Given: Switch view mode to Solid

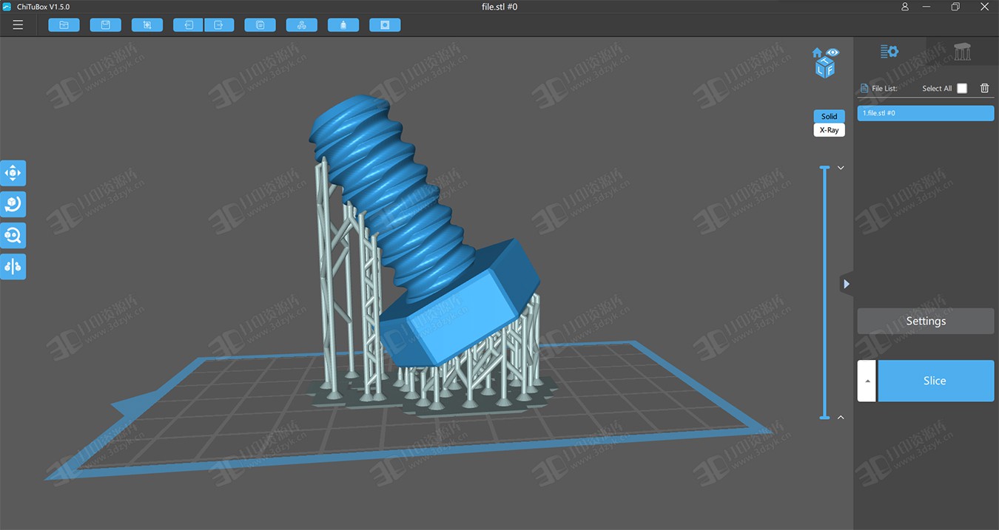Looking at the screenshot, I should [x=829, y=116].
